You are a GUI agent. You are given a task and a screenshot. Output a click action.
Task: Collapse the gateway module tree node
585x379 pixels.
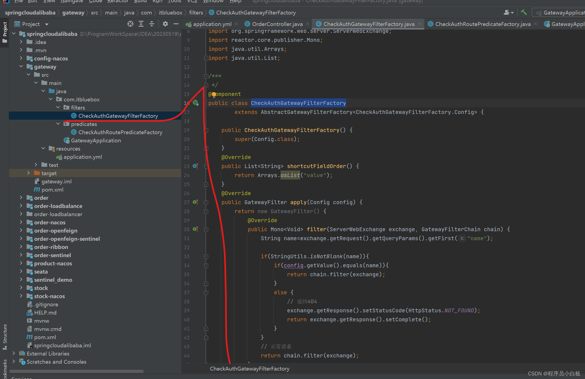21,67
